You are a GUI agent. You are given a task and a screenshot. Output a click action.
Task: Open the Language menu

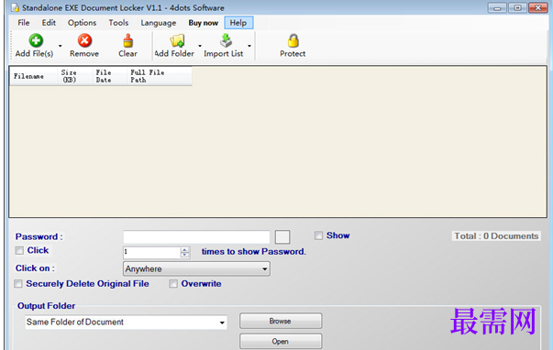click(x=159, y=23)
